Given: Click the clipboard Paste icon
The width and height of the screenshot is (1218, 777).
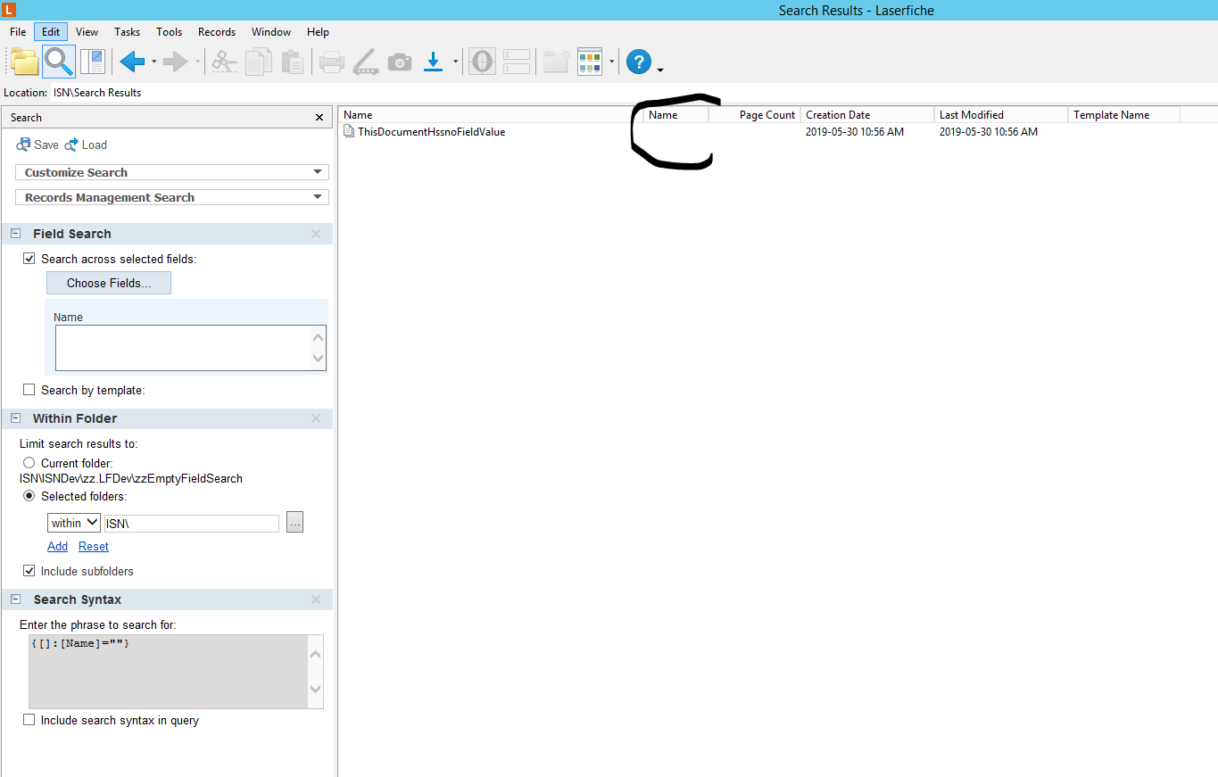Looking at the screenshot, I should 292,62.
